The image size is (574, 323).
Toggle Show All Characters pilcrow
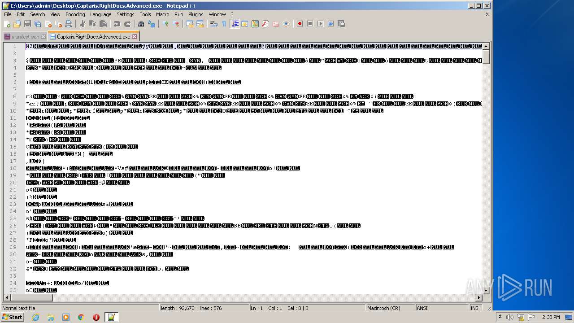pyautogui.click(x=224, y=24)
